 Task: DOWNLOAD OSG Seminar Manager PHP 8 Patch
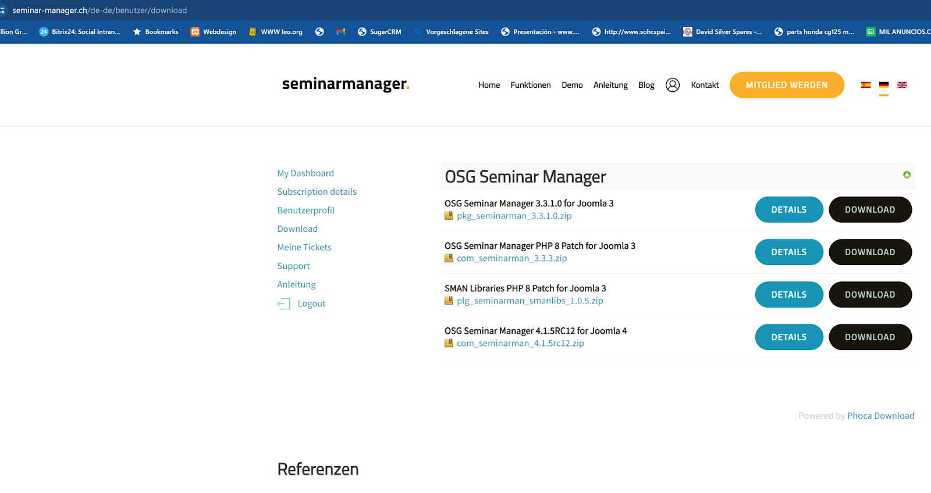pyautogui.click(x=870, y=252)
